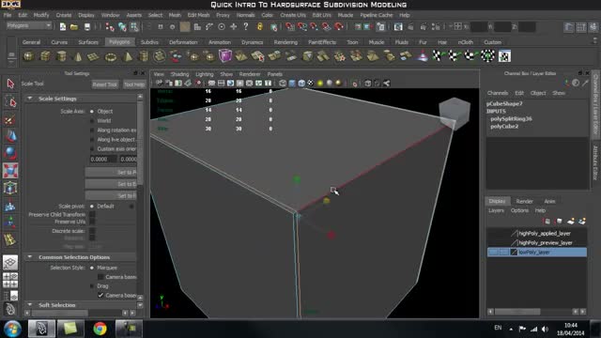The width and height of the screenshot is (601, 338).
Task: Switch to the Surfaces shelf tab
Action: (88, 42)
